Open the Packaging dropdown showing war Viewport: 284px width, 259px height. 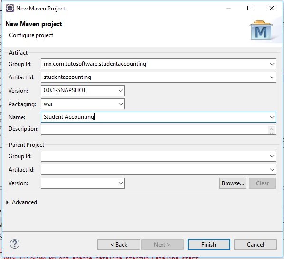pyautogui.click(x=121, y=104)
